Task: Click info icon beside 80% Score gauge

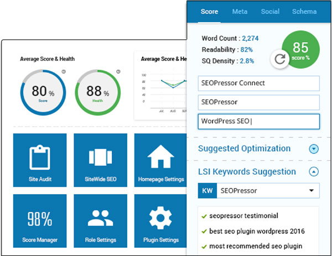Action: point(64,71)
